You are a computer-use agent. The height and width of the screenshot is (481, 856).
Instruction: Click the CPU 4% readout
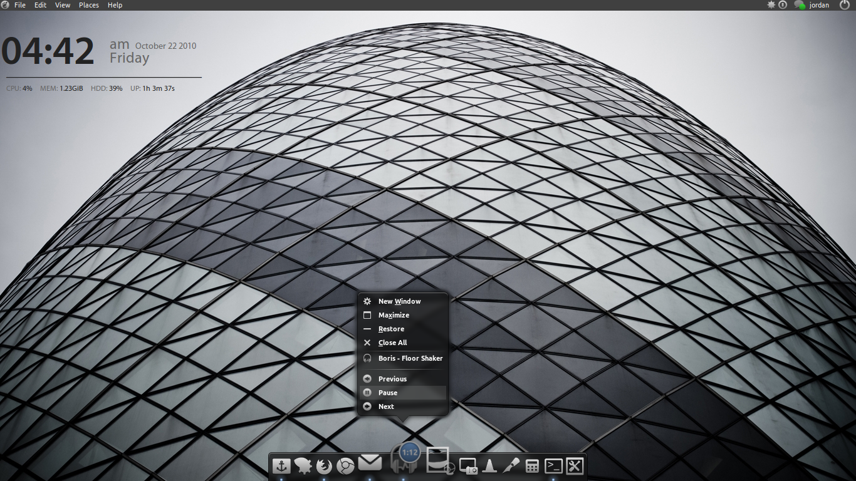coord(19,88)
